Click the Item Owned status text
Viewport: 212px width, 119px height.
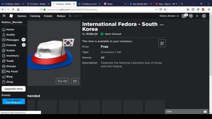pos(113,34)
